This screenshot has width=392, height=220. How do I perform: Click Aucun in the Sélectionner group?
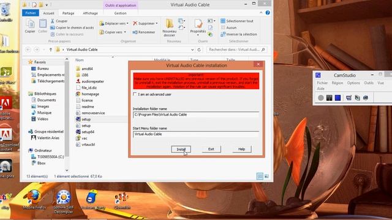(x=228, y=28)
